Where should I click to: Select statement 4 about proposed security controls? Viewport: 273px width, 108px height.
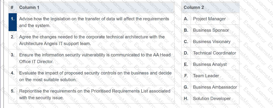pos(95,76)
